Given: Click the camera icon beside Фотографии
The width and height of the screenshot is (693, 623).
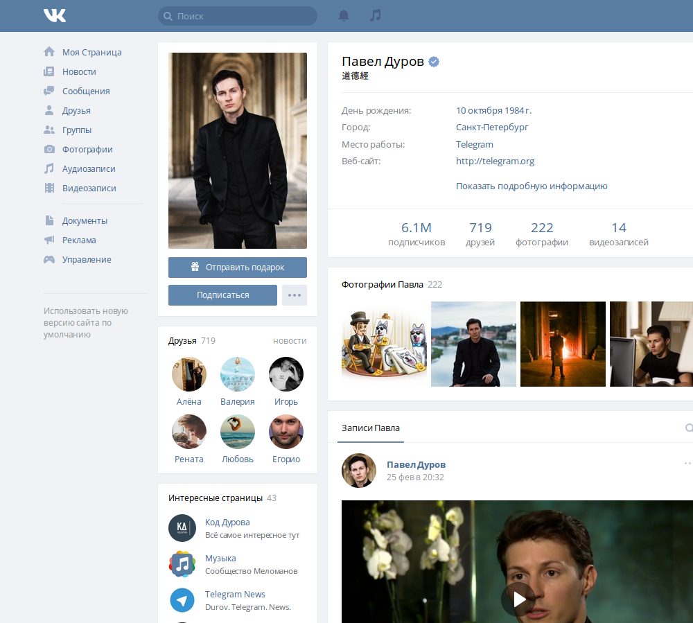Looking at the screenshot, I should (x=49, y=149).
